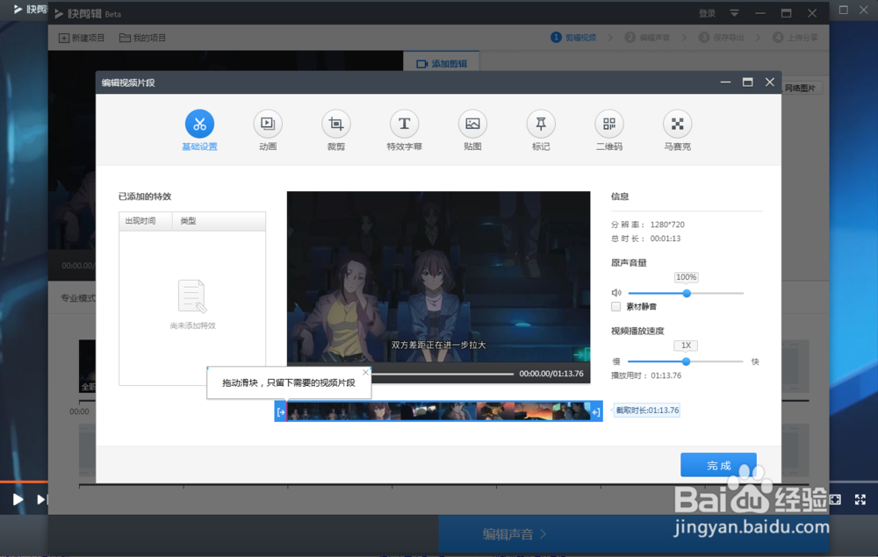Close the 拖动滑块 tooltip

[365, 372]
